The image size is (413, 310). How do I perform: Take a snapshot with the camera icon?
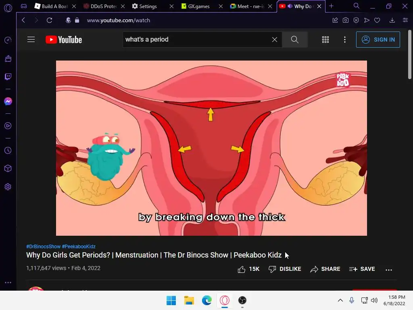click(346, 20)
